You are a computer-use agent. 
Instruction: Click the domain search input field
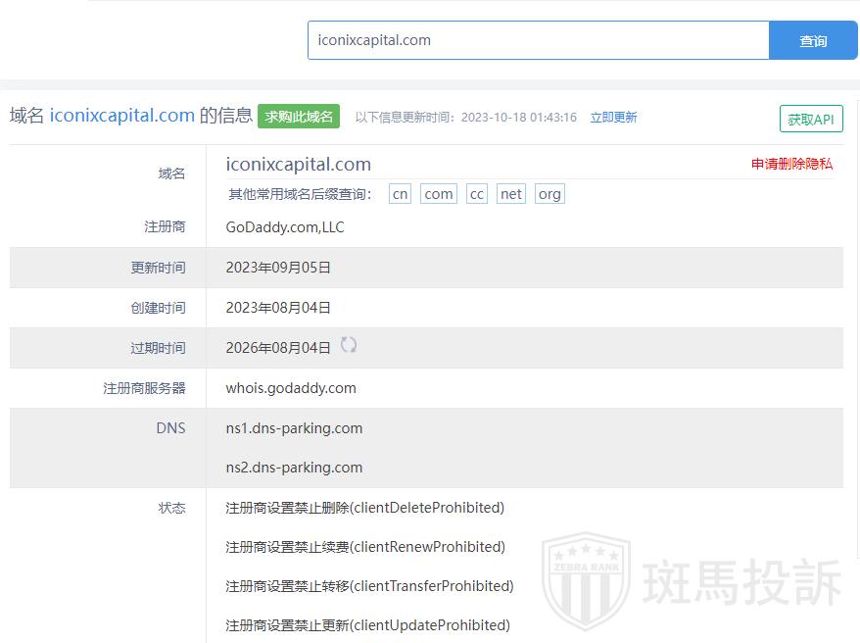tap(538, 40)
